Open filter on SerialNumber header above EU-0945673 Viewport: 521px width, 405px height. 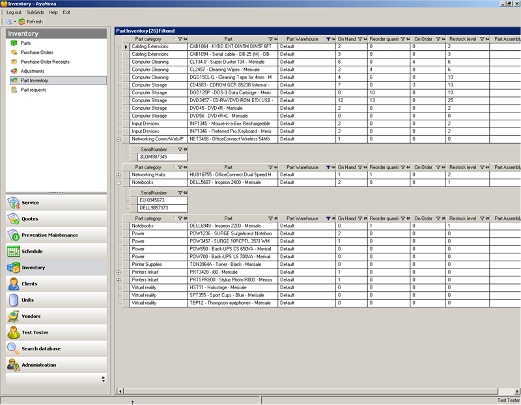(180, 192)
